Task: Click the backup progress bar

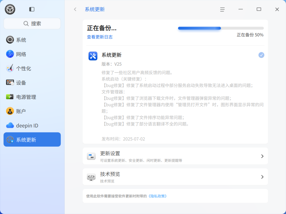Action: pyautogui.click(x=221, y=28)
